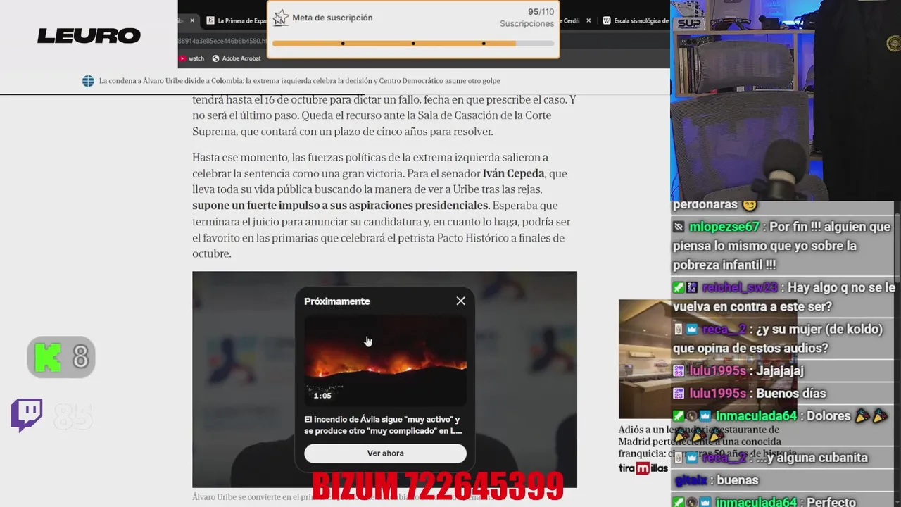Image resolution: width=901 pixels, height=507 pixels.
Task: Click the gitalx username in chat
Action: click(x=691, y=480)
